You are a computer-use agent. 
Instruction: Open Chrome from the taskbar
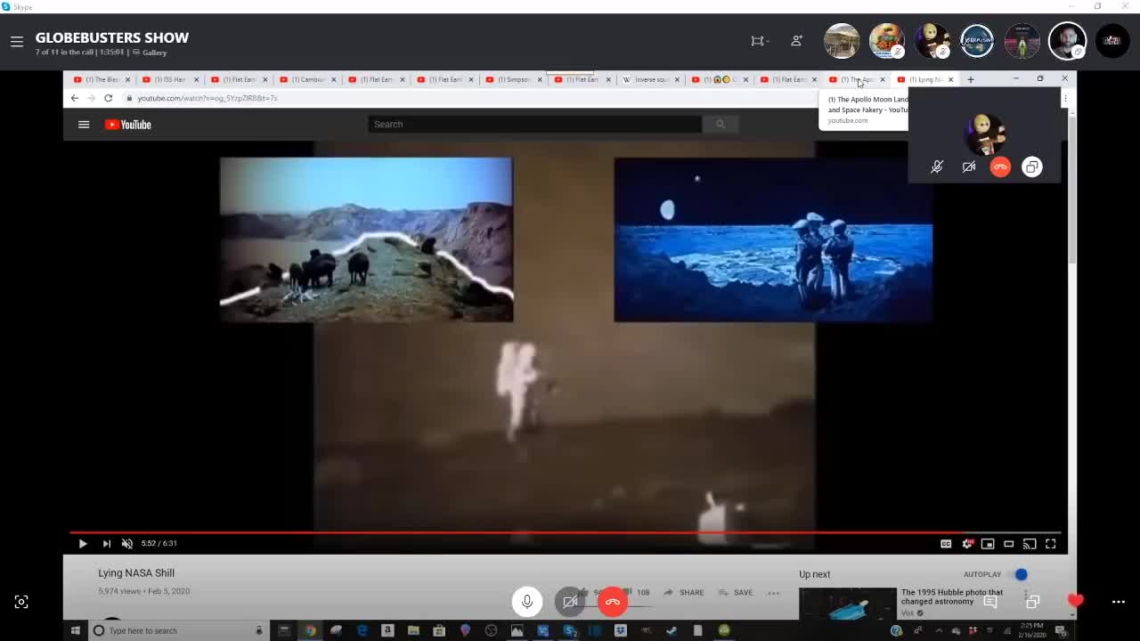(310, 630)
